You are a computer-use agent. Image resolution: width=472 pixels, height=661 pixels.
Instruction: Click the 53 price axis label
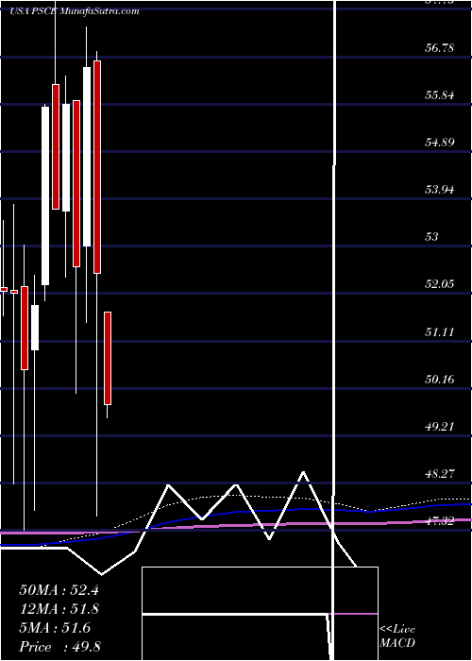click(x=431, y=237)
